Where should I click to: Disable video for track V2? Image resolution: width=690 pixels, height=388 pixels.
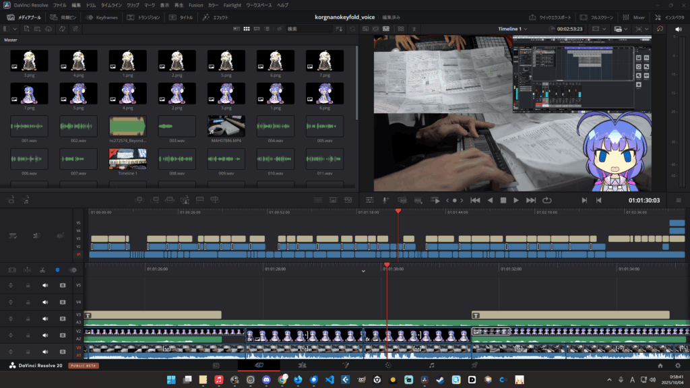click(63, 333)
